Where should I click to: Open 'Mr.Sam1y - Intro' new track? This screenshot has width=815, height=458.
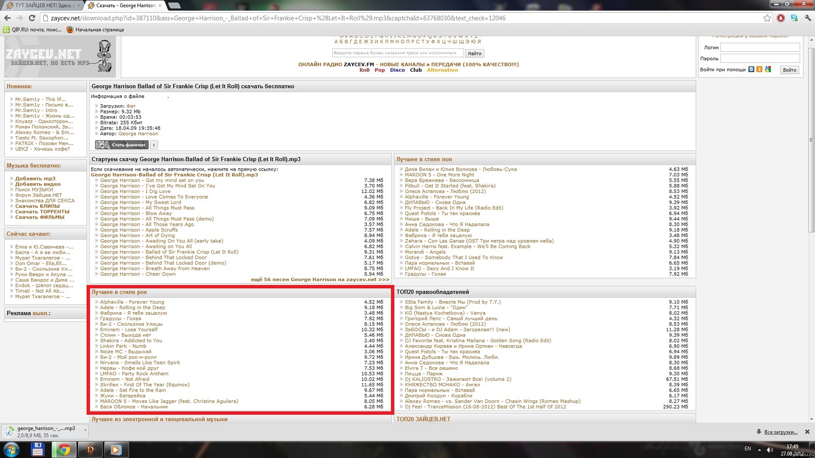point(36,111)
